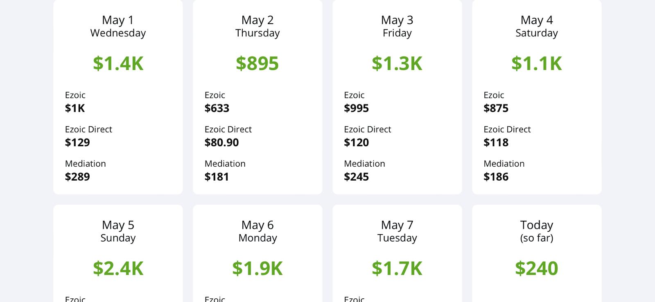Click the $240 Today so far total
Image resolution: width=655 pixels, height=302 pixels.
537,268
